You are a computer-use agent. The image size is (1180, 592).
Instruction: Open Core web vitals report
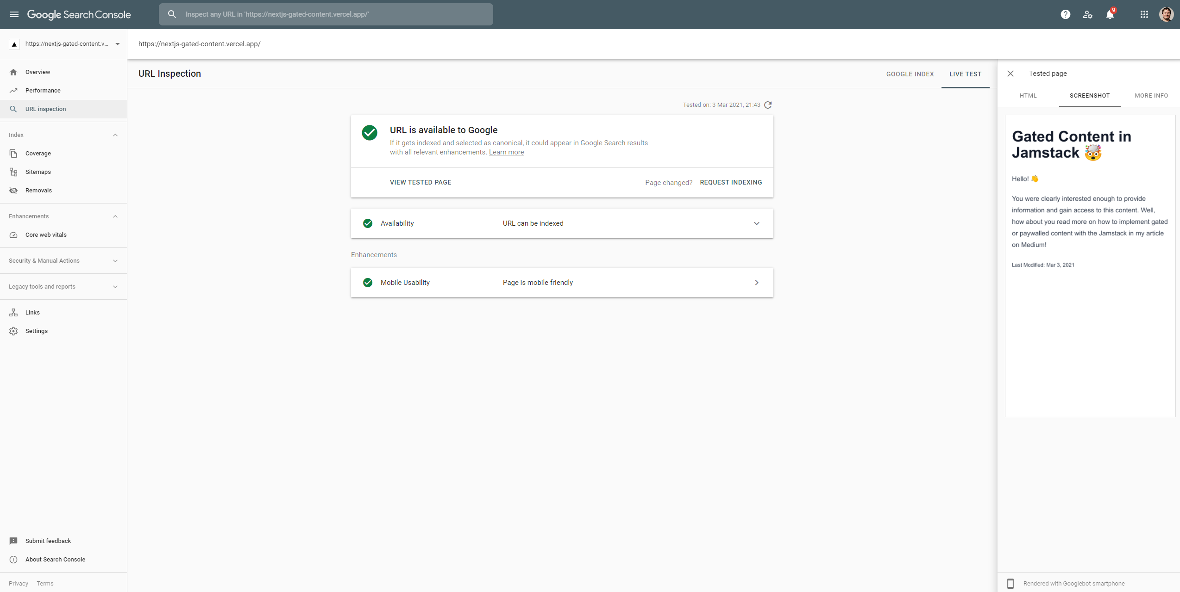click(x=46, y=235)
